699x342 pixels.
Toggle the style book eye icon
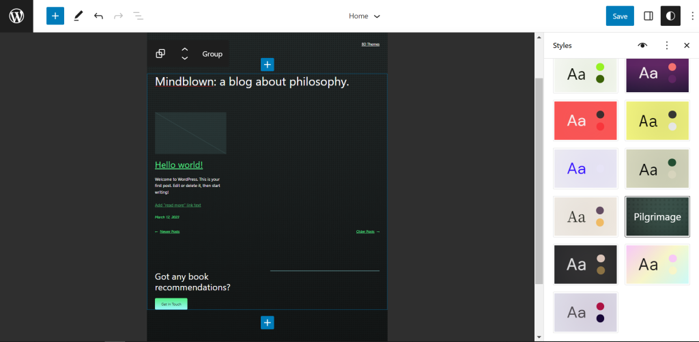point(642,45)
